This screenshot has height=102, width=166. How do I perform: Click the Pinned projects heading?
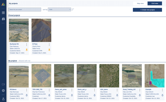pos(14,15)
